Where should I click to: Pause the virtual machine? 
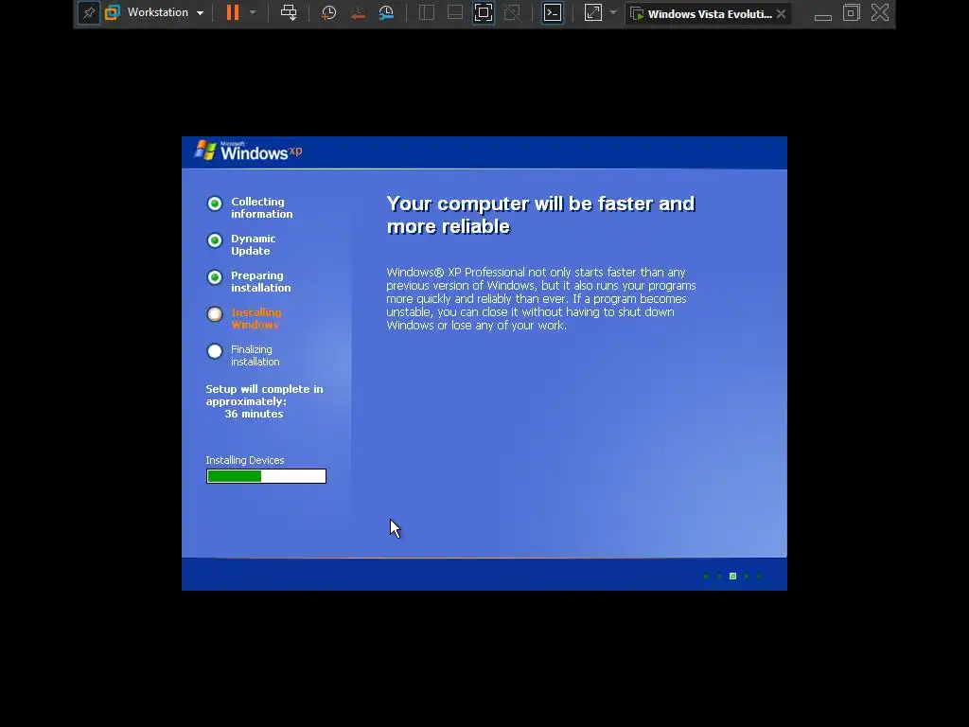[x=233, y=12]
